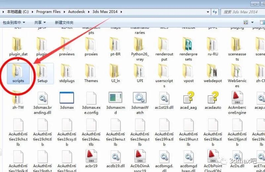Select the Python26_vray folder
The width and height of the screenshot is (265, 172).
(140, 49)
